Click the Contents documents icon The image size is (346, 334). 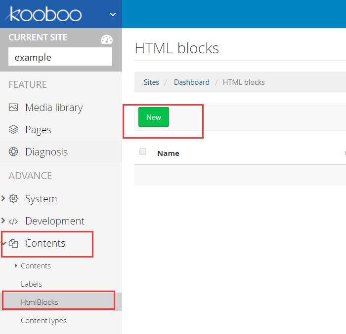point(13,243)
